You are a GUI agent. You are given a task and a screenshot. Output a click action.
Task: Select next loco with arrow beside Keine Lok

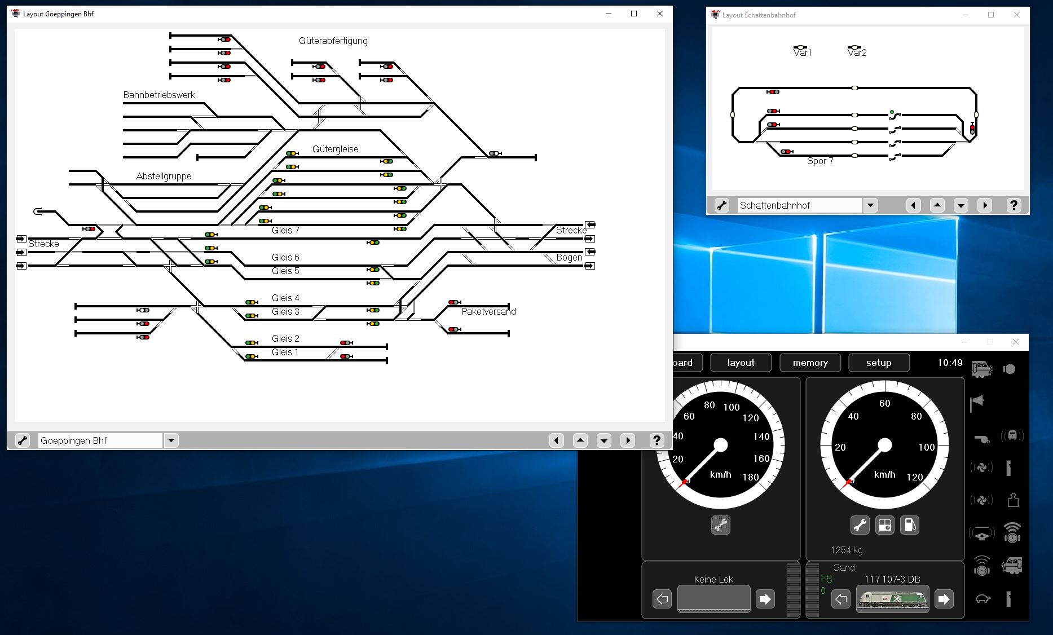point(765,599)
